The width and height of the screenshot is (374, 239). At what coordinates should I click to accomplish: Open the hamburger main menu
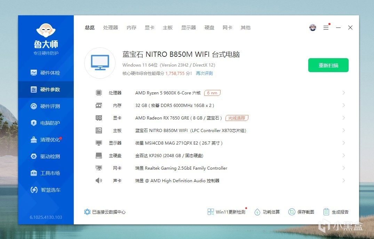pos(326,28)
